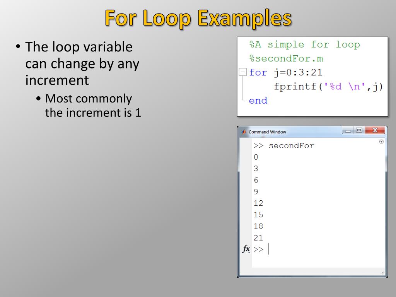Click the output value 9
396x297 pixels.
256,191
